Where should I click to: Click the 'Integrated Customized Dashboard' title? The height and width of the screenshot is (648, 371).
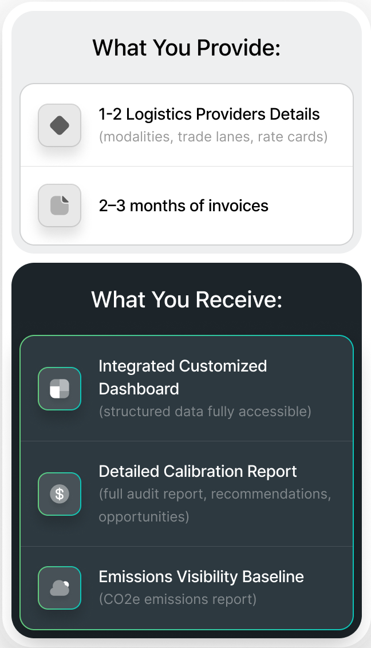[x=183, y=377]
